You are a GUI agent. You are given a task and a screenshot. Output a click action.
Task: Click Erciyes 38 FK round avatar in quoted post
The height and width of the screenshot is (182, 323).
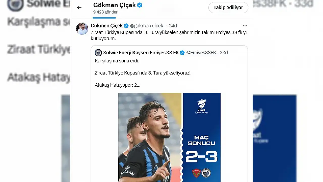pyautogui.click(x=98, y=53)
